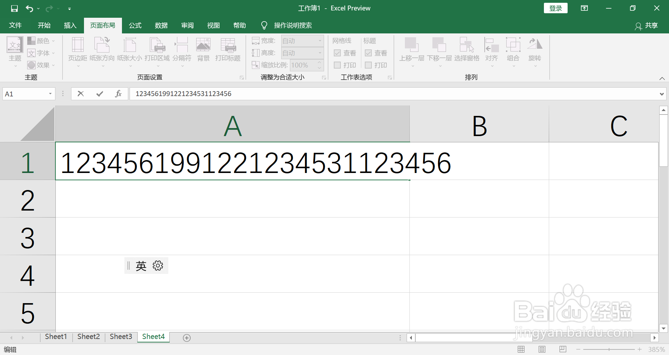Click the Margins (页边距) icon
This screenshot has width=669, height=355.
[77, 45]
